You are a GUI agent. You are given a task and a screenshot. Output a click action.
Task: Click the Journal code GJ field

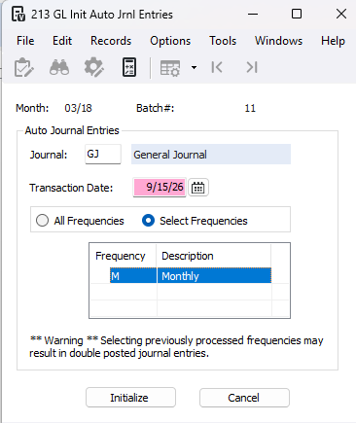pyautogui.click(x=103, y=154)
